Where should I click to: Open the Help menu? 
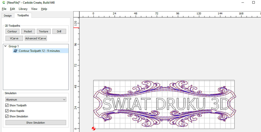(44, 9)
